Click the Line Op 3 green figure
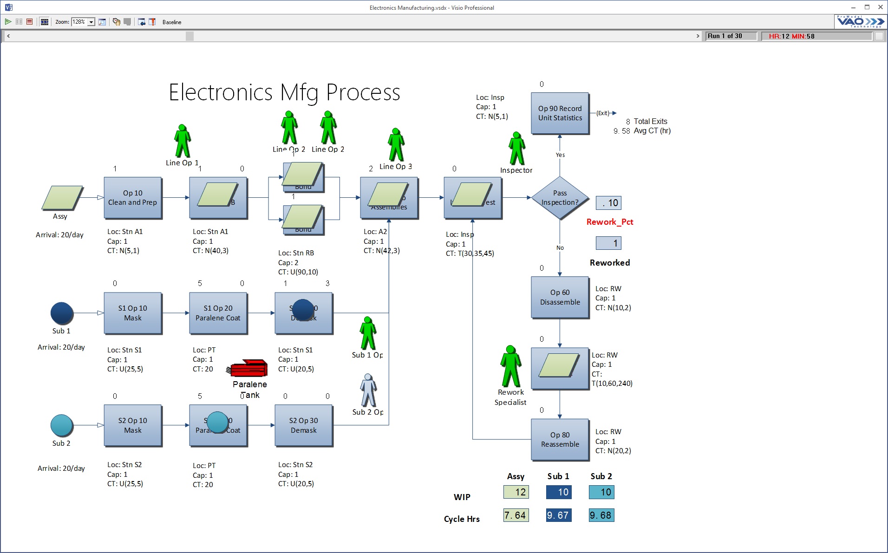Image resolution: width=888 pixels, height=553 pixels. 396,144
